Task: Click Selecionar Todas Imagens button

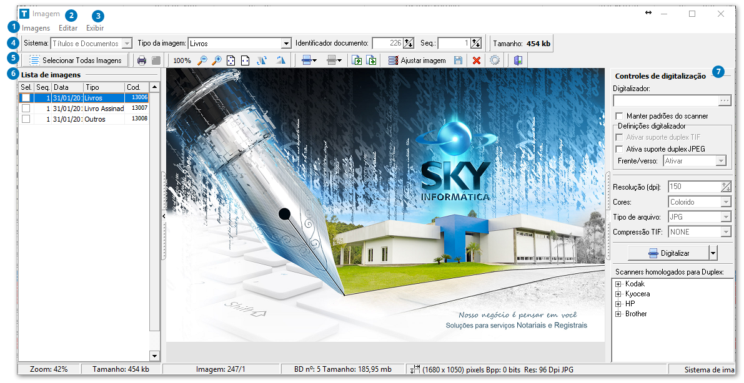Action: coord(75,61)
